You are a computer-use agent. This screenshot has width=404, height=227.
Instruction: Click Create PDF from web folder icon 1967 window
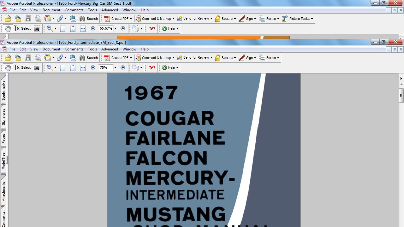[18, 58]
